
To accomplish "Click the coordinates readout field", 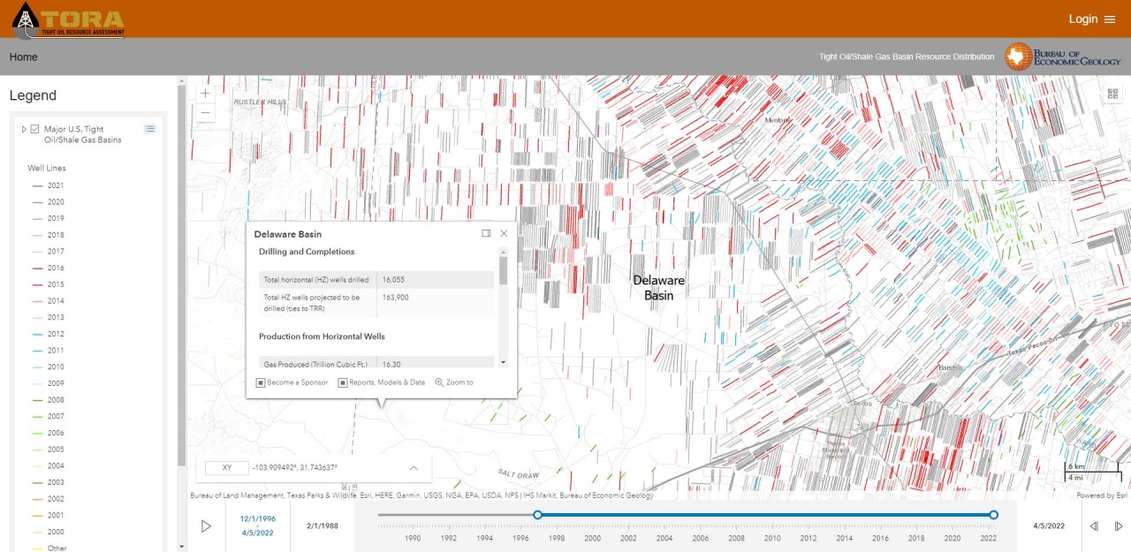I will pyautogui.click(x=295, y=468).
